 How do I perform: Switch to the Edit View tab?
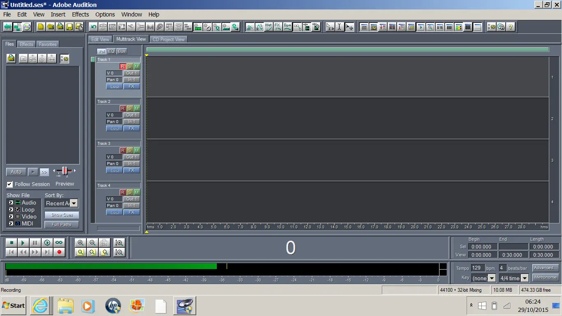tap(100, 39)
